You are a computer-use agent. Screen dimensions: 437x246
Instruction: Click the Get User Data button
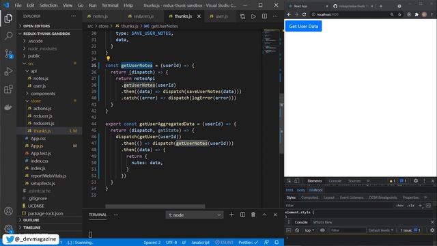click(x=303, y=26)
